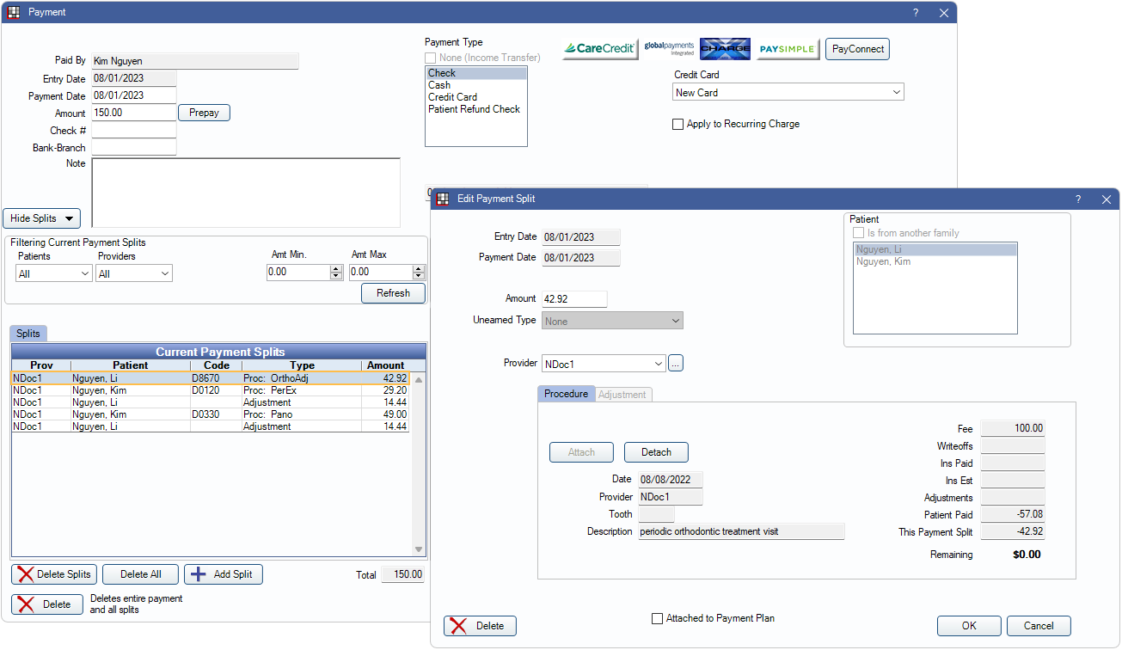The width and height of the screenshot is (1122, 650).
Task: Click the provider picker ellipsis button
Action: 676,364
